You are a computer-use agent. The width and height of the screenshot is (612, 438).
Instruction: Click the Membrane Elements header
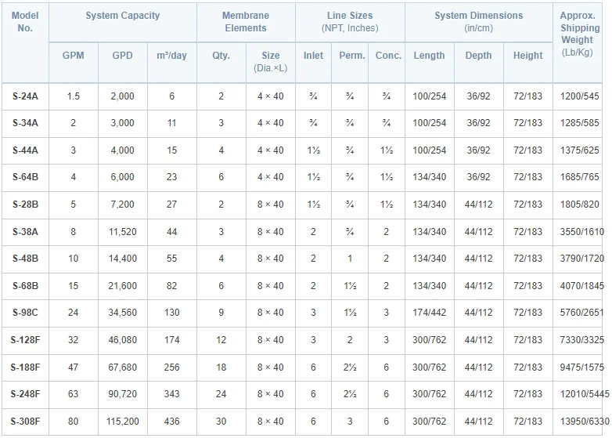tap(244, 22)
